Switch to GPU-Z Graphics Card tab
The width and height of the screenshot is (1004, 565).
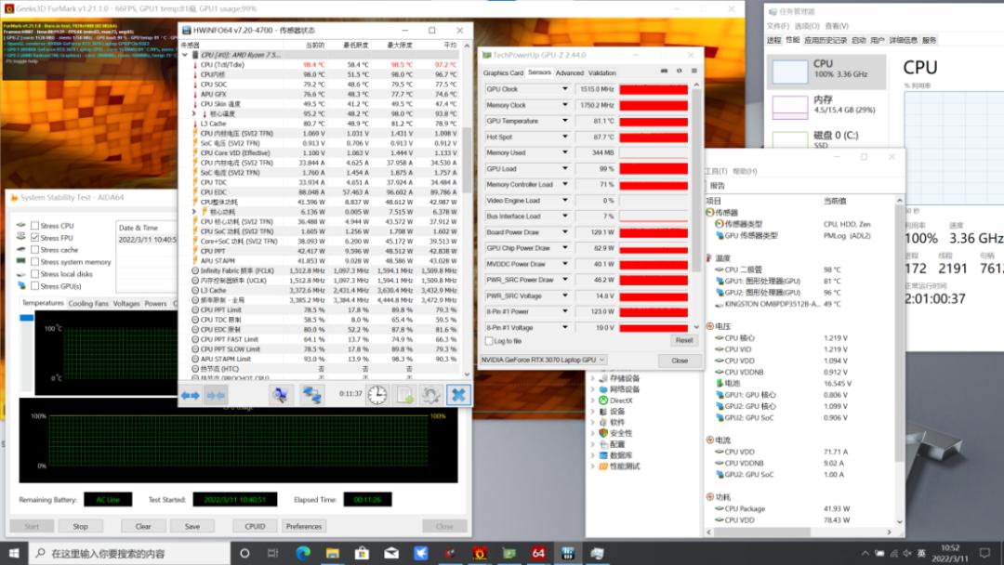click(x=503, y=72)
